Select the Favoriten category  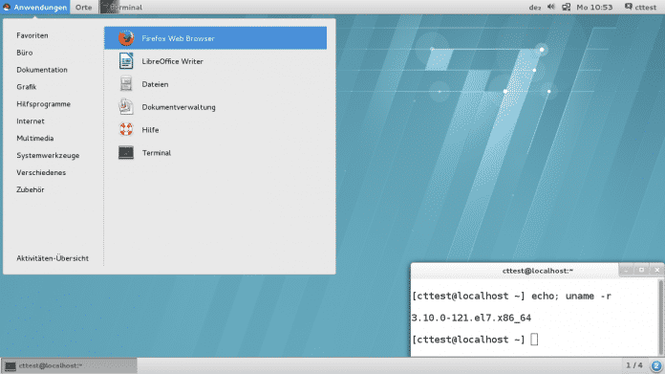[32, 35]
